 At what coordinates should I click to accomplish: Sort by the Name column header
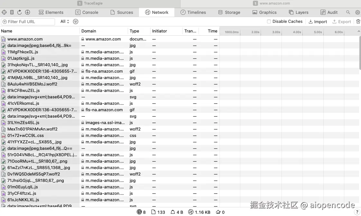click(40, 31)
